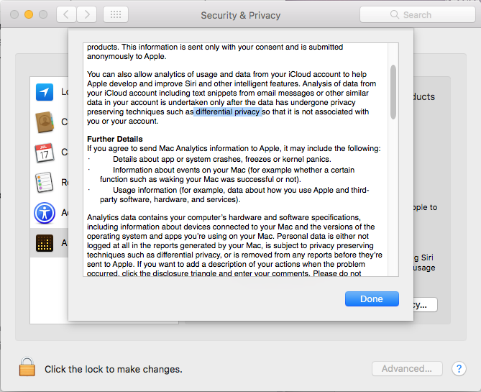Show all preferences with the grid button
This screenshot has height=392, width=481.
(x=116, y=14)
